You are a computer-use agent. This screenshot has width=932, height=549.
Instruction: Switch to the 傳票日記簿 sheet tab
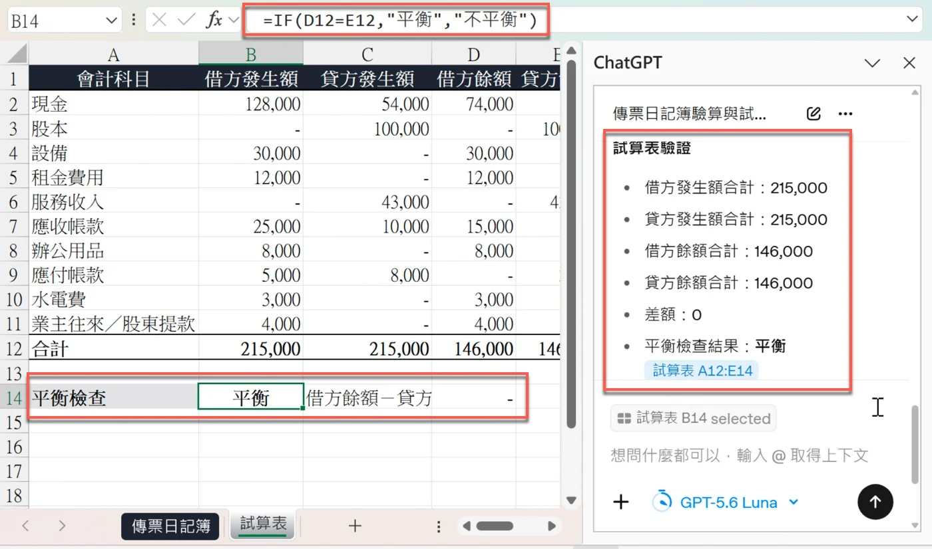click(170, 526)
